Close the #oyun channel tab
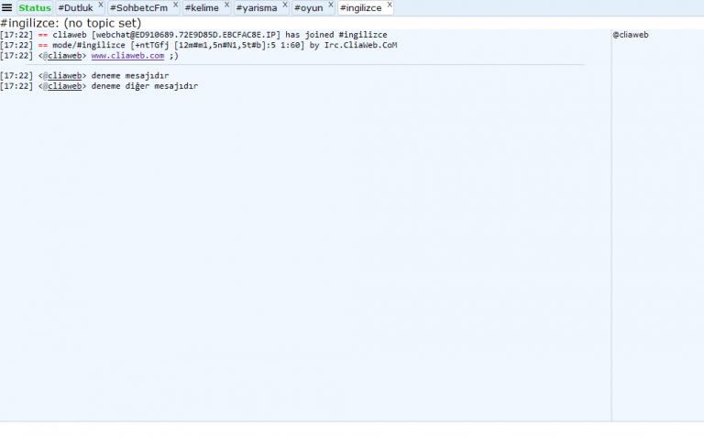Screen dimensions: 704x437 pos(330,5)
